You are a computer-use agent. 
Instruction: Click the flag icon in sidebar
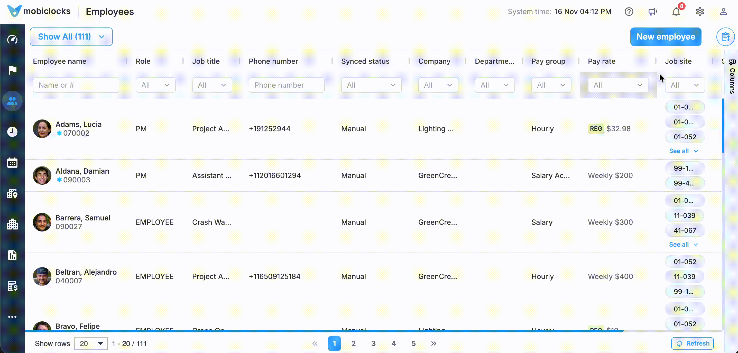(12, 70)
